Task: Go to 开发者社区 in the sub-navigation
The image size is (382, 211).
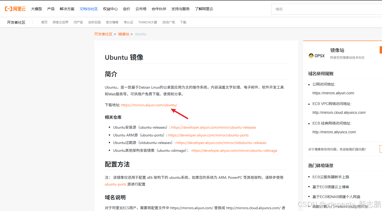Action: 16,22
